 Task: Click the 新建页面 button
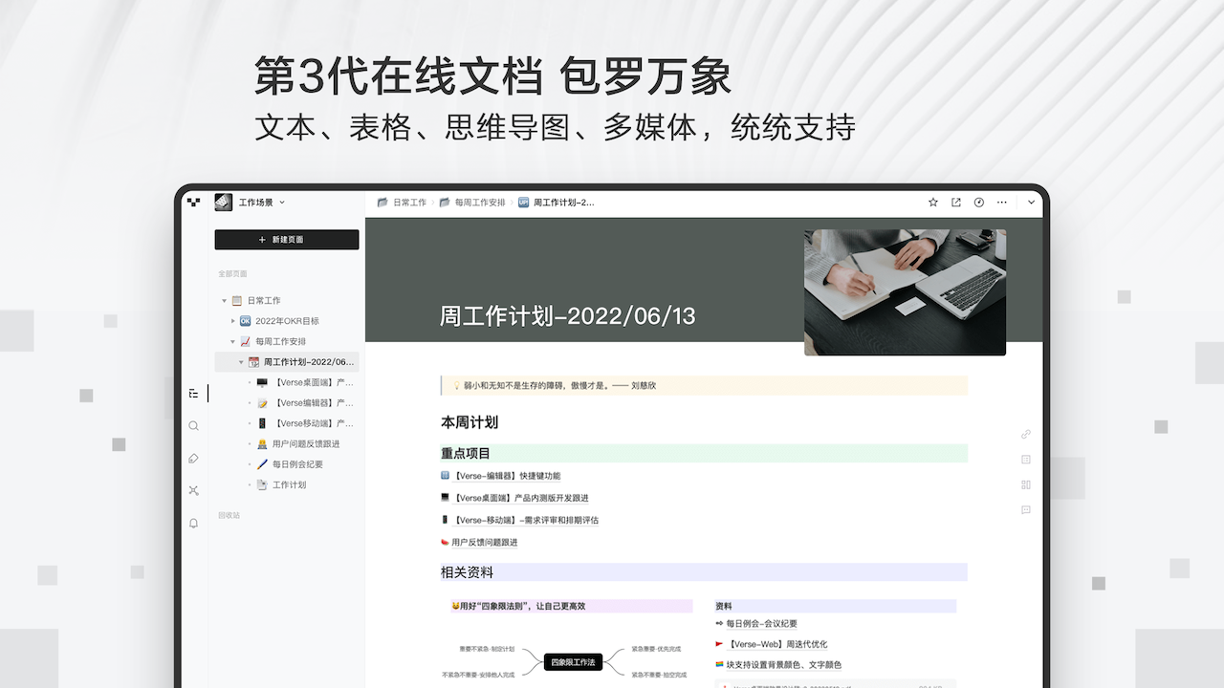point(286,239)
